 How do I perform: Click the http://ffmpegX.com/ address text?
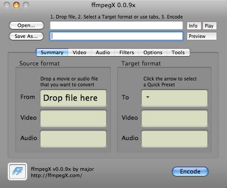(x=56, y=175)
